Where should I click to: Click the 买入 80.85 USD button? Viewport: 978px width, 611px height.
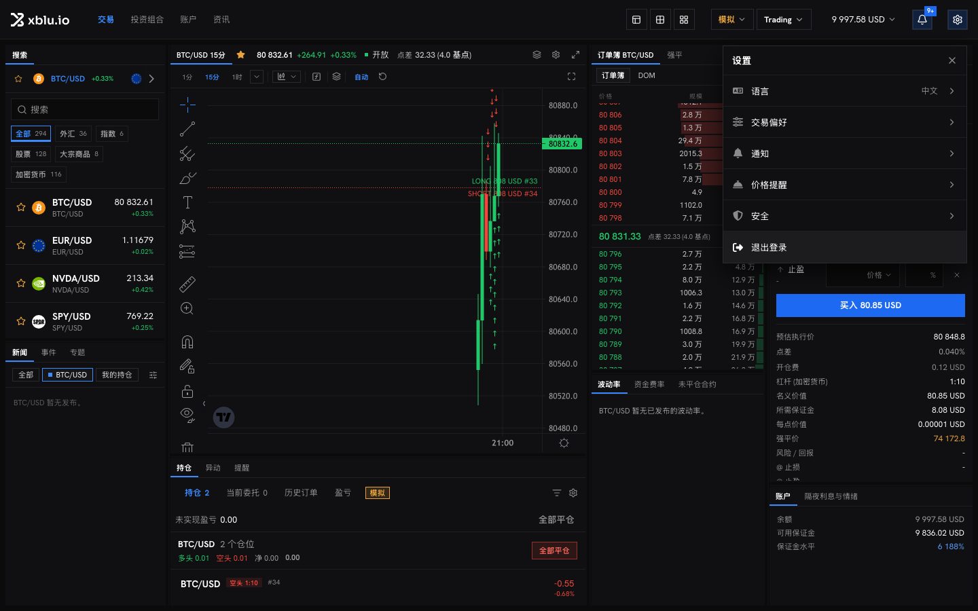tap(871, 305)
